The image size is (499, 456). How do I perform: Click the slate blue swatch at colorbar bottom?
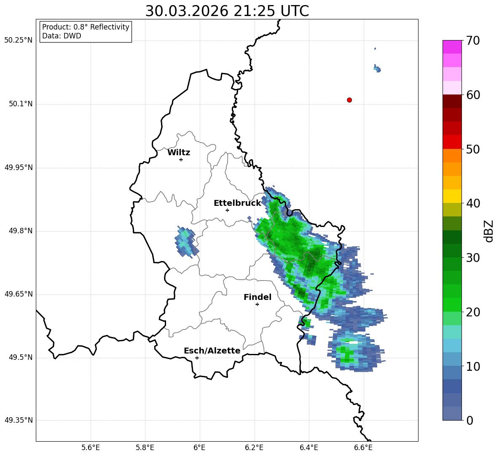452,413
